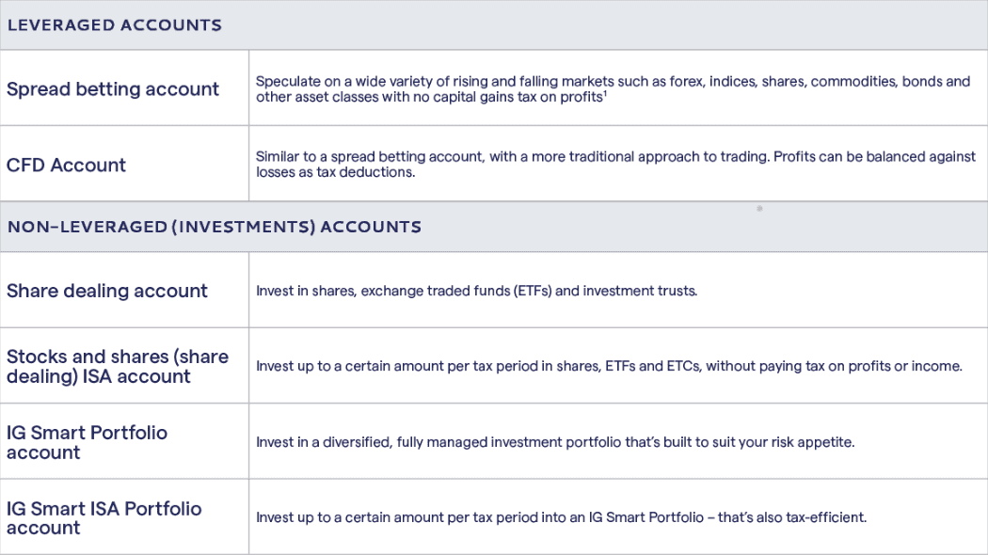Screen dimensions: 988x555
Task: Click the share dealing account description
Action: 476,292
